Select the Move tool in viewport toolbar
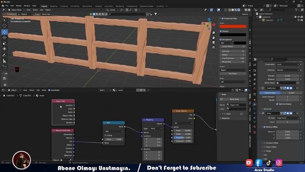The width and height of the screenshot is (305, 172). click(4, 32)
